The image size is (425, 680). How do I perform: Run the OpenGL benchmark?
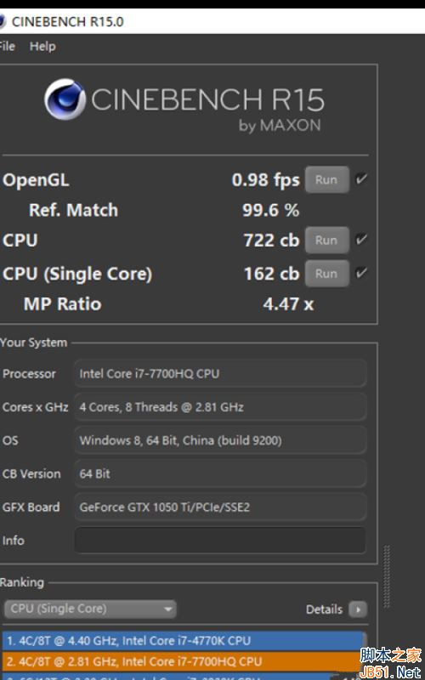pos(327,179)
